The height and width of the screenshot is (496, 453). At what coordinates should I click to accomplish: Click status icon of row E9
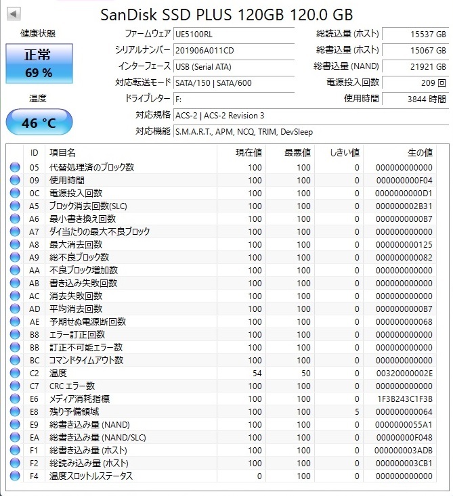15,424
